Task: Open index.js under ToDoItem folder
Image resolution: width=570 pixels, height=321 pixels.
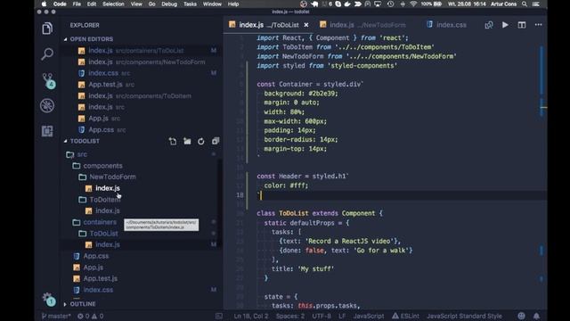Action: [x=107, y=210]
